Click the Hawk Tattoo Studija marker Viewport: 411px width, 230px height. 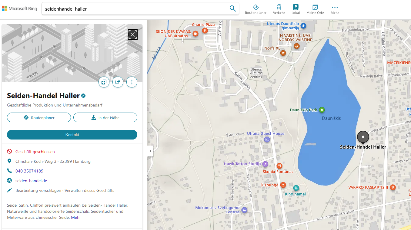265,164
